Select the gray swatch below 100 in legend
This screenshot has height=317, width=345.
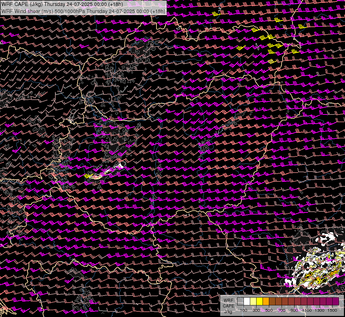click(240, 301)
